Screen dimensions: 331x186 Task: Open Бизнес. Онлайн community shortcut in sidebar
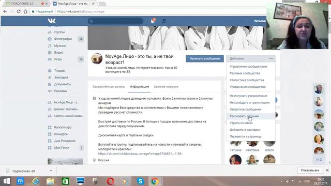(66, 109)
